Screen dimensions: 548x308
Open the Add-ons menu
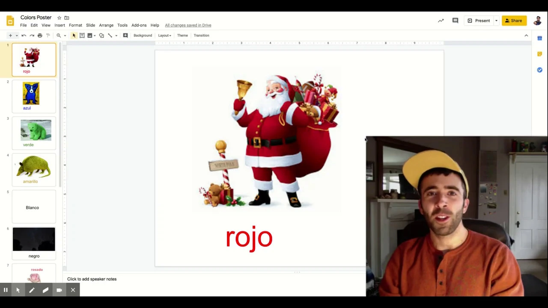click(139, 25)
